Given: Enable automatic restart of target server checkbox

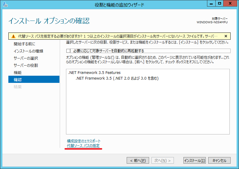Looking at the screenshot, I should (68, 51).
